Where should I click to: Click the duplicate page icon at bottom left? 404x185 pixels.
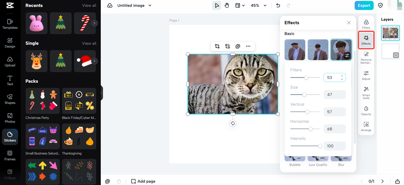pos(108,181)
